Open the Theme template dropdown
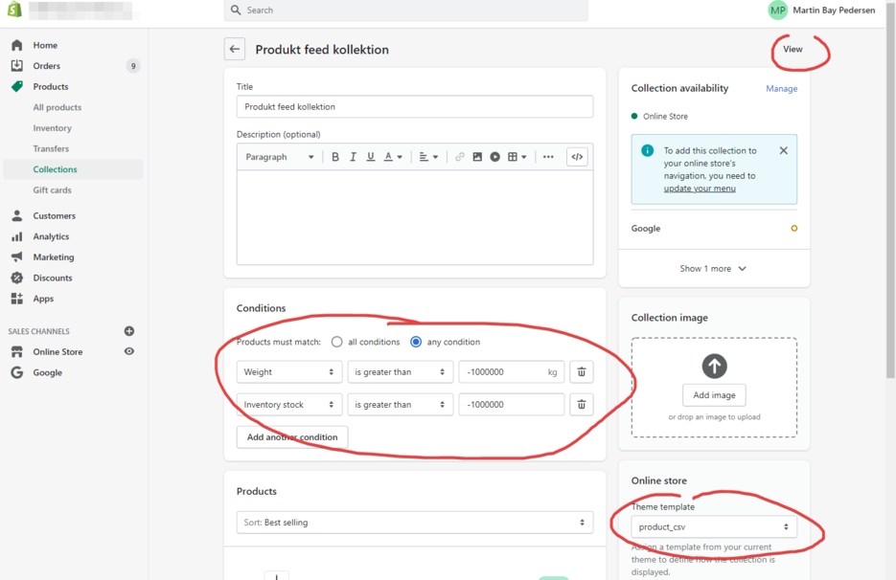 (713, 526)
